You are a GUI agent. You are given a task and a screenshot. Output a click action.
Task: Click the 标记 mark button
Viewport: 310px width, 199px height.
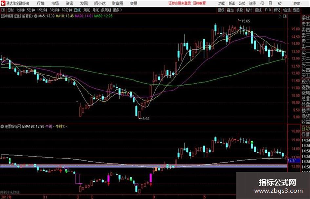277,10
